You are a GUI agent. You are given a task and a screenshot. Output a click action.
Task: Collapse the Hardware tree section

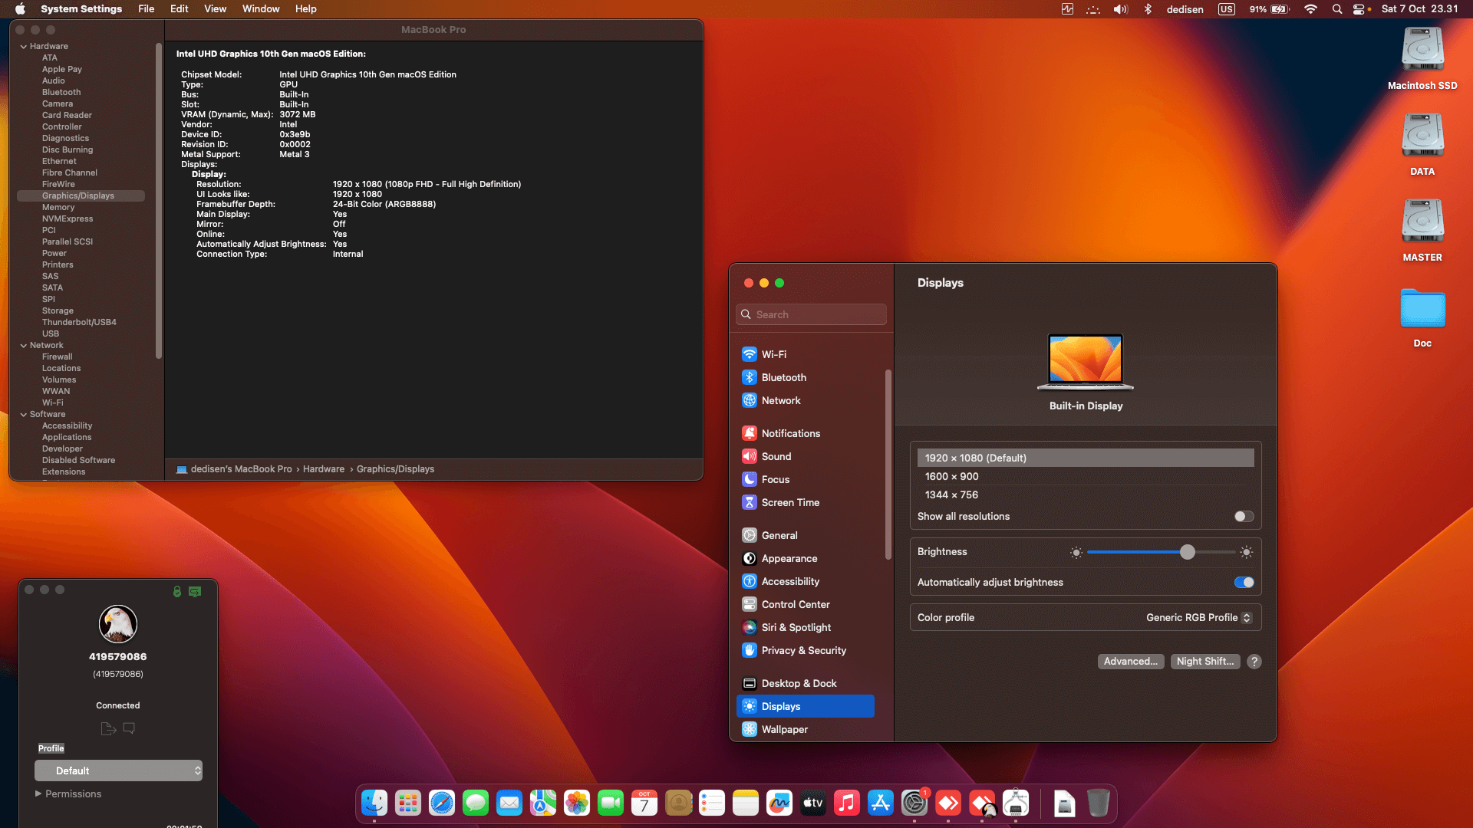coord(23,47)
